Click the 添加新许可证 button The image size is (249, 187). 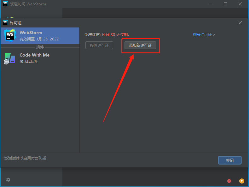pyautogui.click(x=140, y=45)
